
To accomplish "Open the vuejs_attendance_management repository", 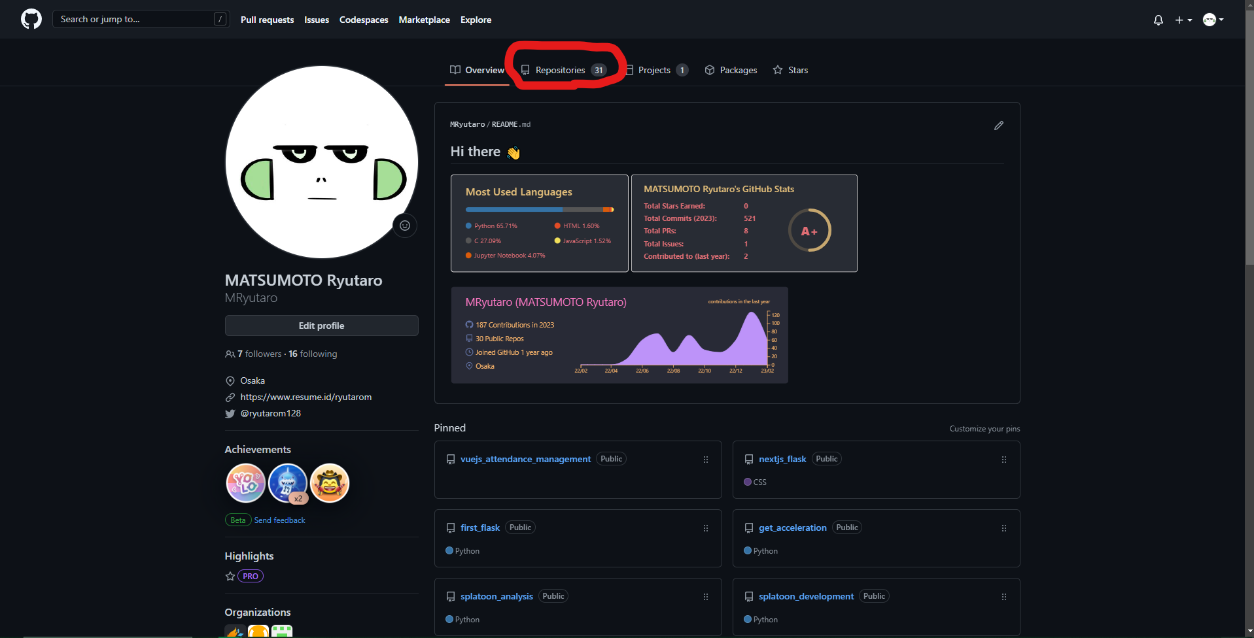I will tap(525, 459).
